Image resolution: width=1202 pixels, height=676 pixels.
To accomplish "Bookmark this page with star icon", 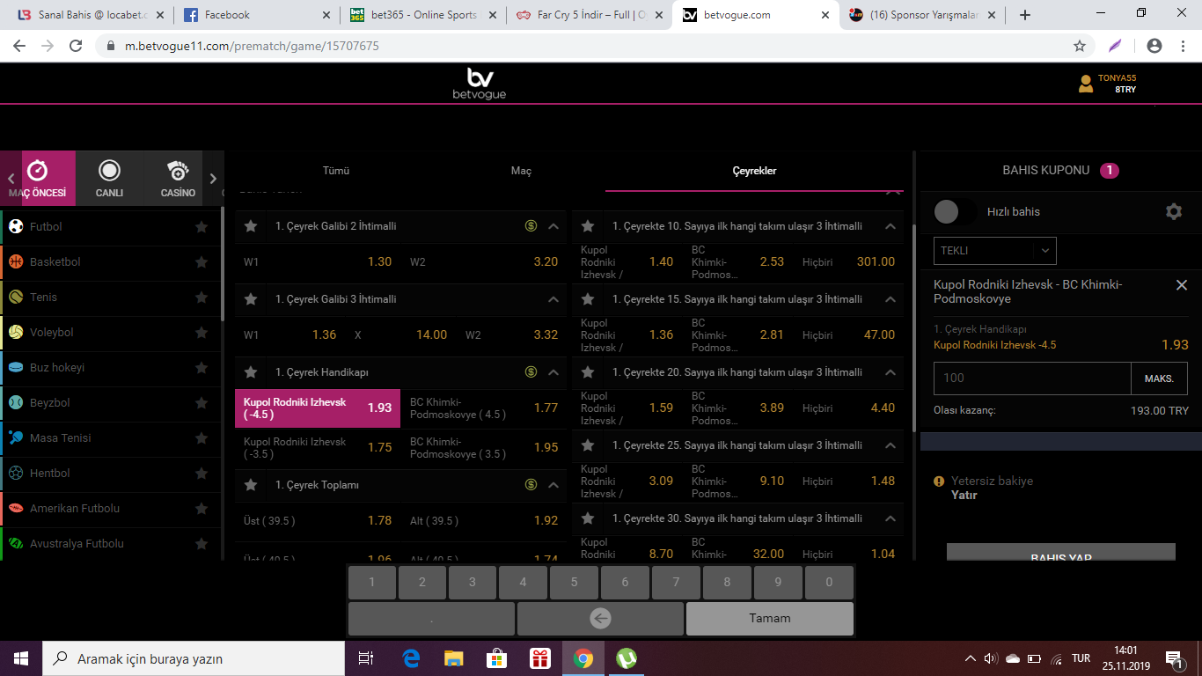I will tap(1080, 46).
